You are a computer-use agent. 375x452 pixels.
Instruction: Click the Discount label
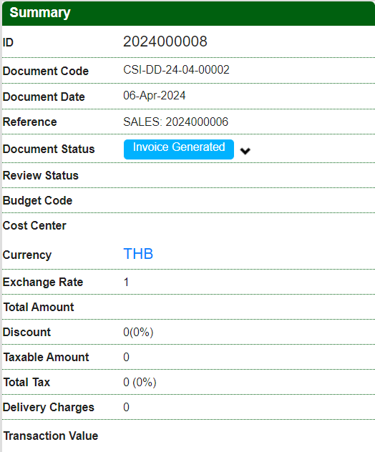pos(26,332)
